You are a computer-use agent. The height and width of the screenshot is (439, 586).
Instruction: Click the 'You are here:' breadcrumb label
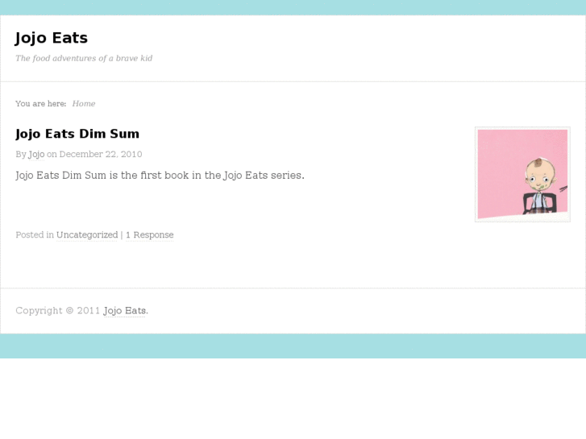tap(41, 104)
